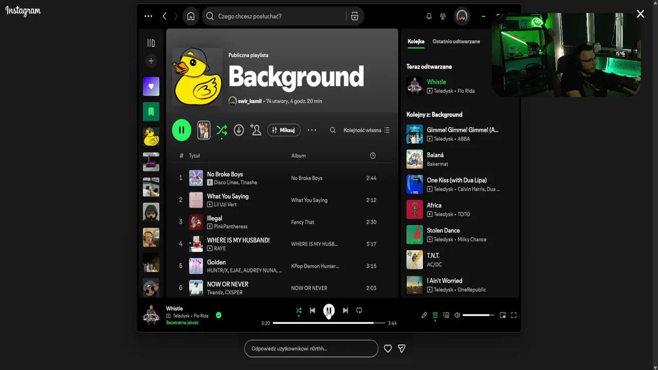Click the reply field 'Odpowiedz użytkownikowi'
Viewport: 658px width, 370px height.
(x=311, y=348)
